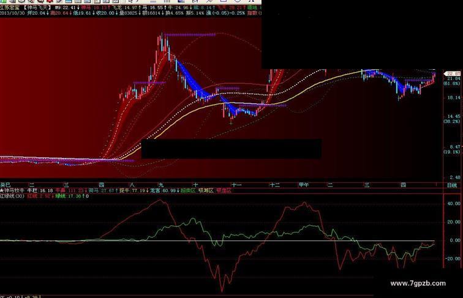
Task: Select the 癸巳 year marker on time axis
Action: [x=6, y=185]
